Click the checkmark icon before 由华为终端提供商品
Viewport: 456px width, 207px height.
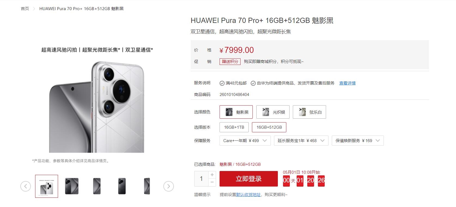click(253, 83)
